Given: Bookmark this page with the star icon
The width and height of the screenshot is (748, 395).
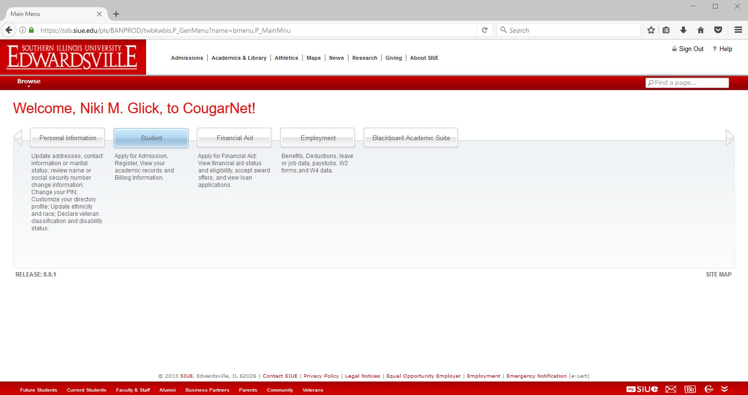Looking at the screenshot, I should coord(651,30).
